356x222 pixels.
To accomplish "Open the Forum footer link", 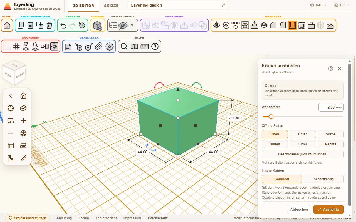I will (84, 218).
